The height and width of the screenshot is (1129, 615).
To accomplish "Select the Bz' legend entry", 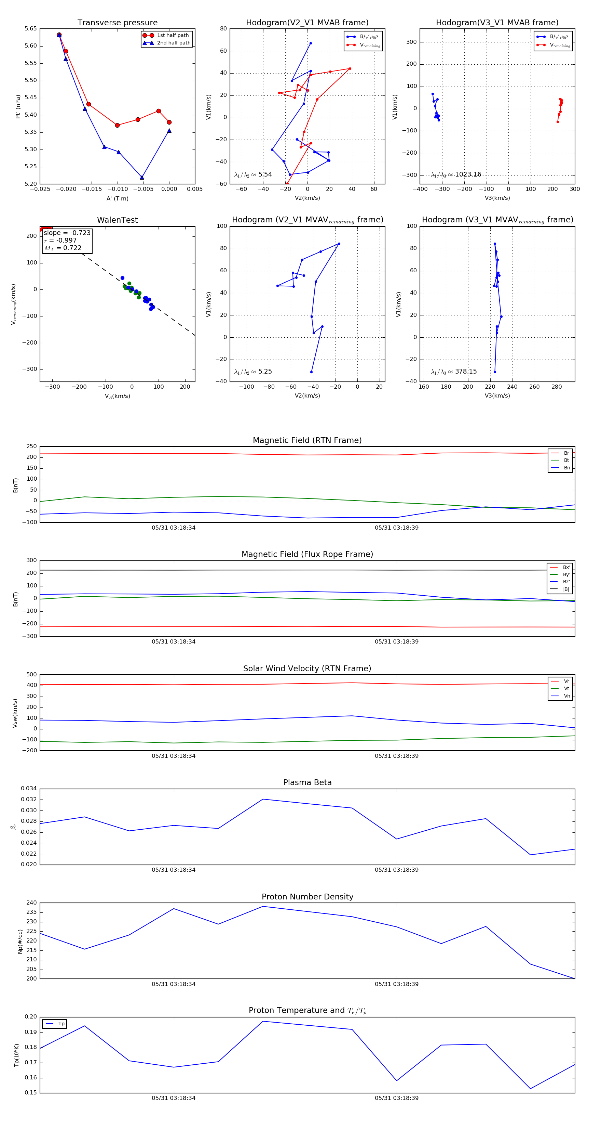I will tap(560, 582).
